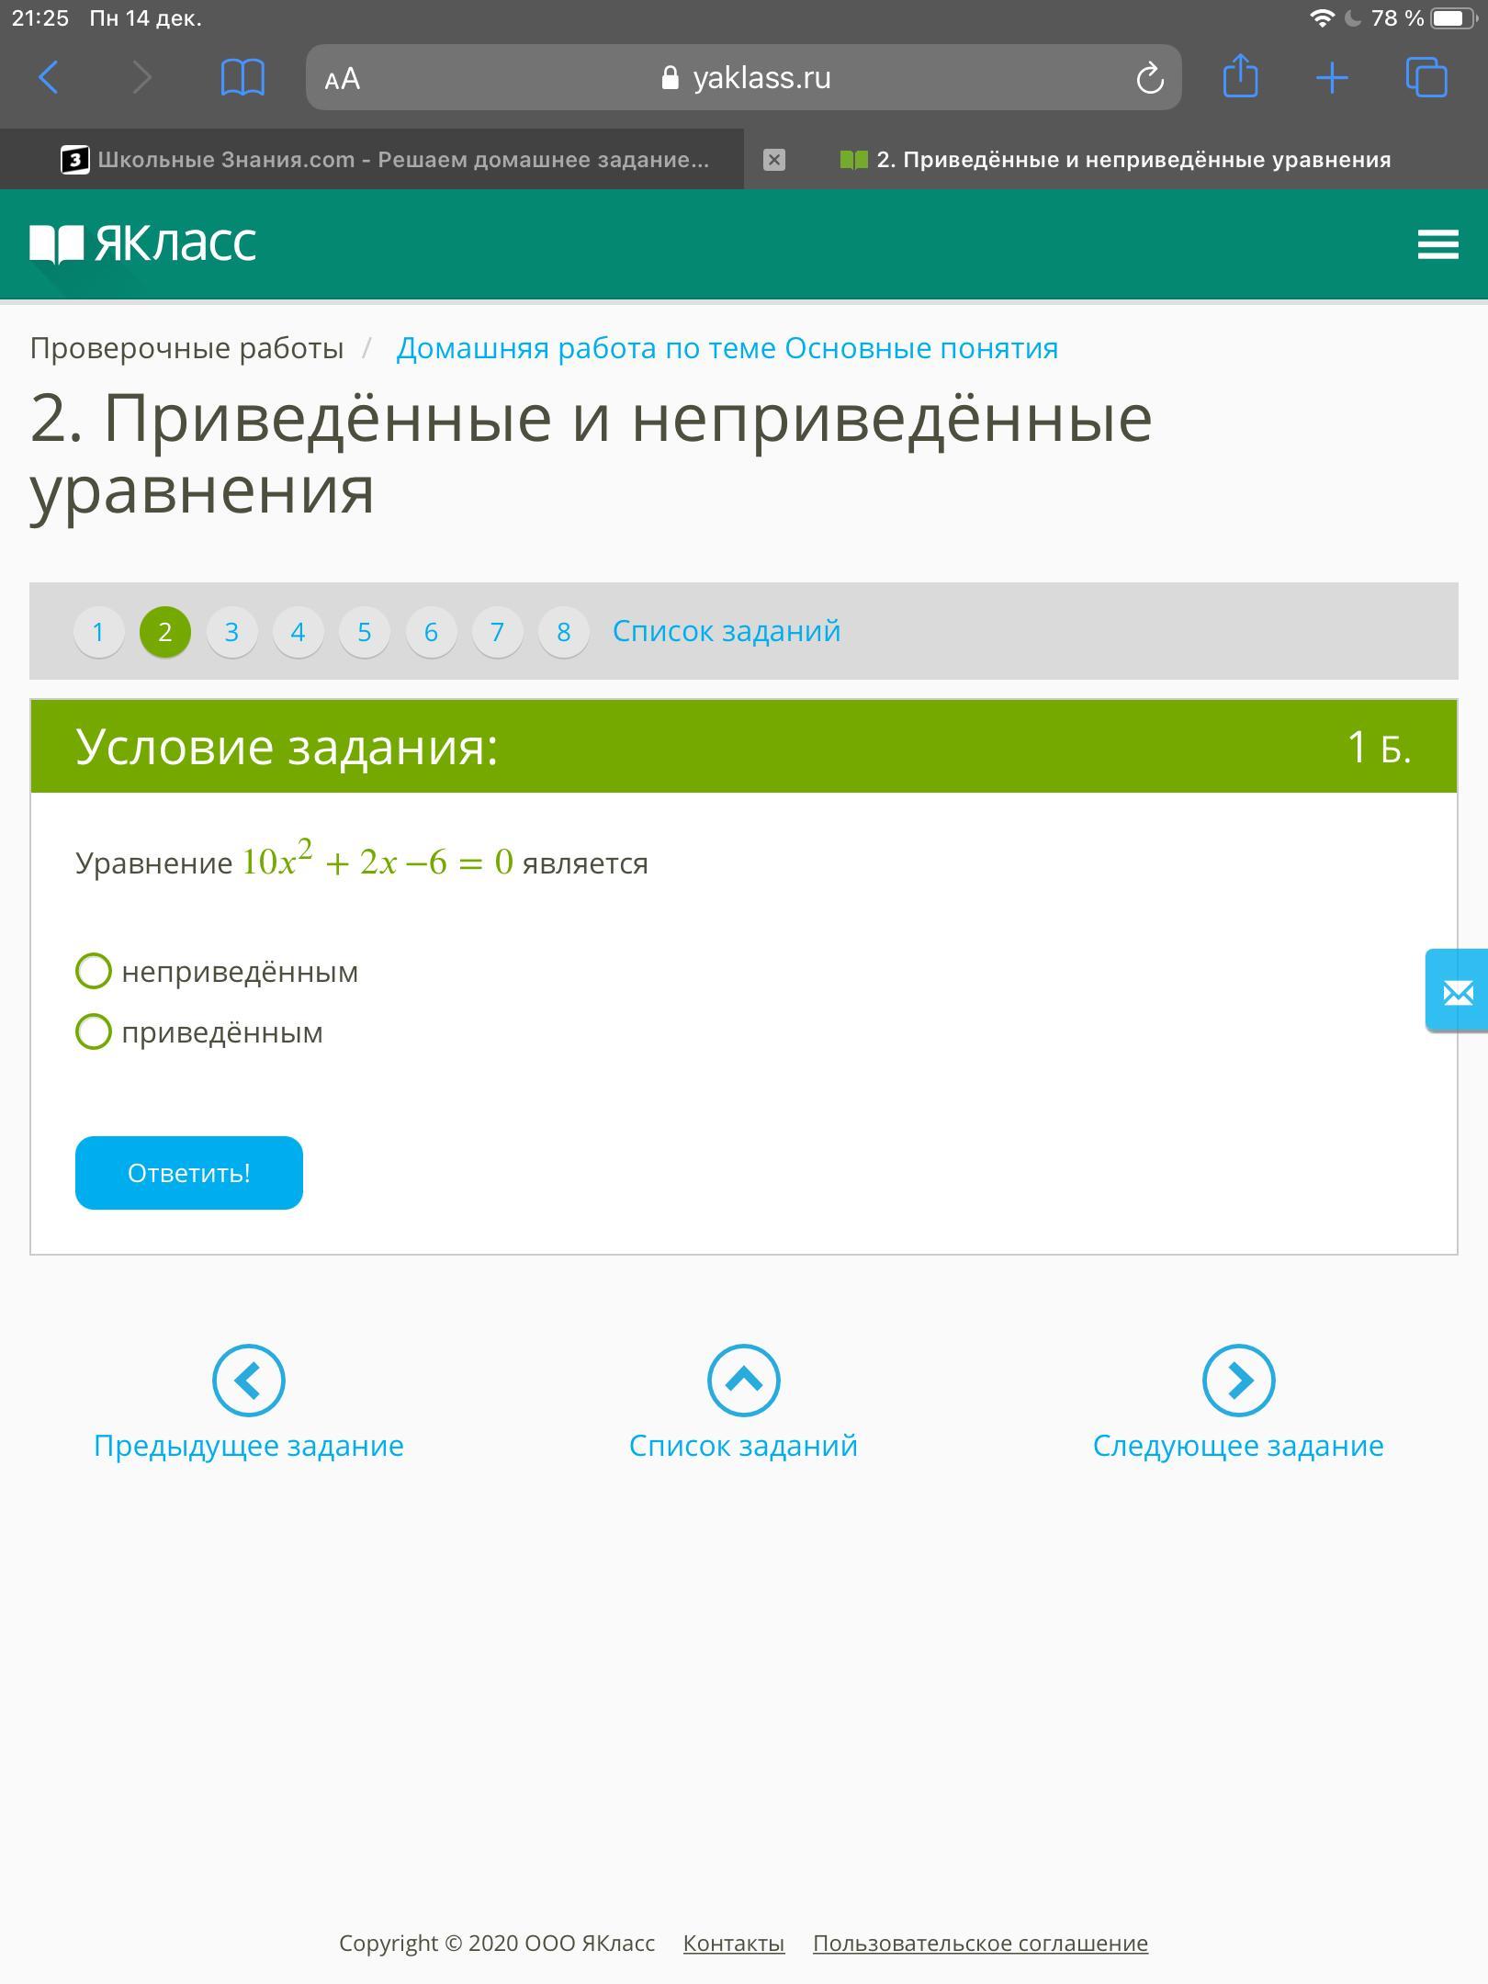Select the неприведённым radio option
This screenshot has width=1488, height=1984.
[x=94, y=971]
